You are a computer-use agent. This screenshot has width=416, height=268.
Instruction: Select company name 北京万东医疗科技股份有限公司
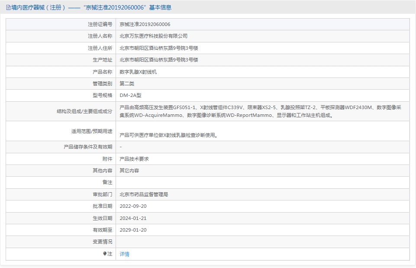(154, 36)
